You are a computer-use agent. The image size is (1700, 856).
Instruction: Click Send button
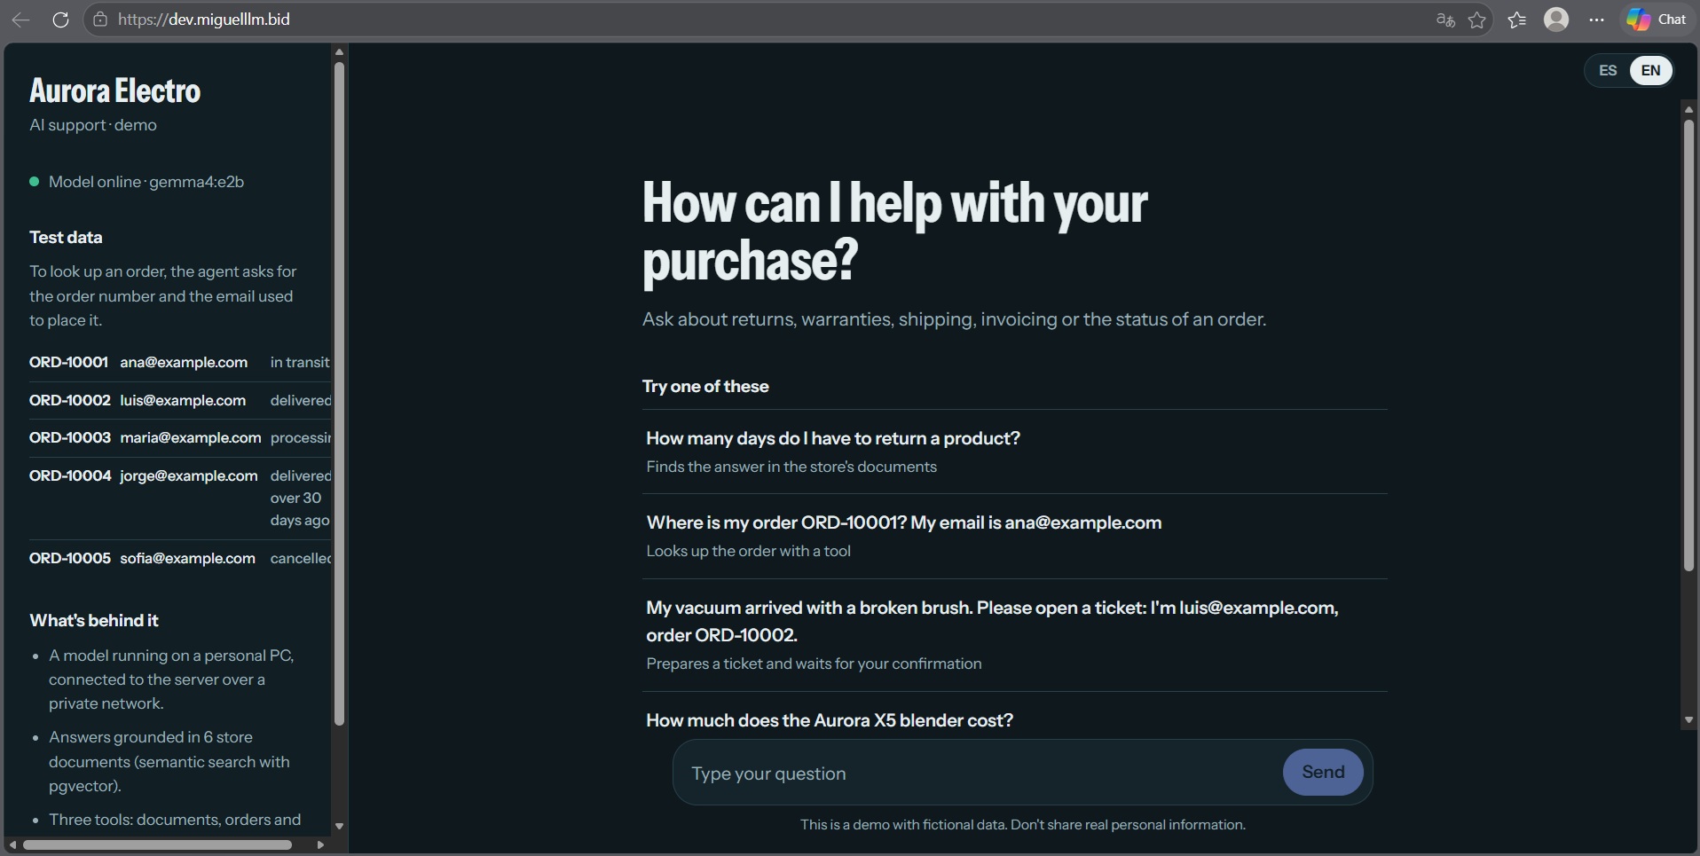click(x=1323, y=772)
